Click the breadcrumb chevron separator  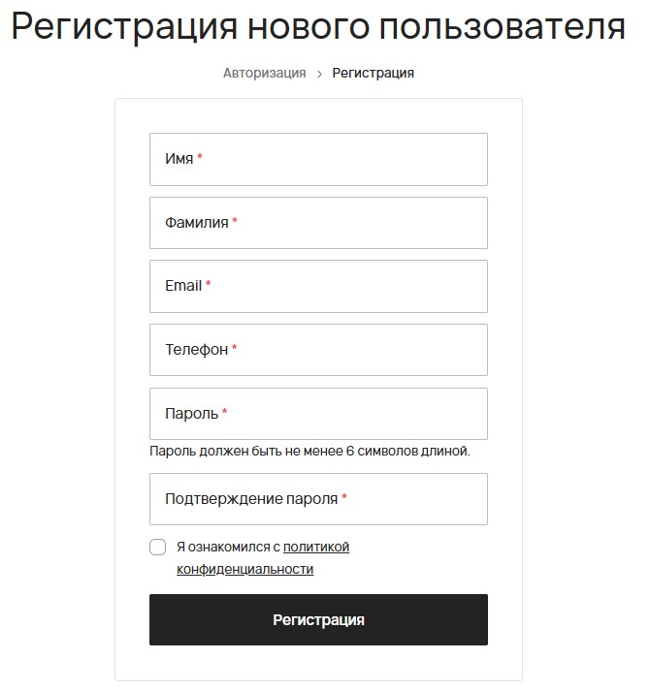tap(319, 74)
